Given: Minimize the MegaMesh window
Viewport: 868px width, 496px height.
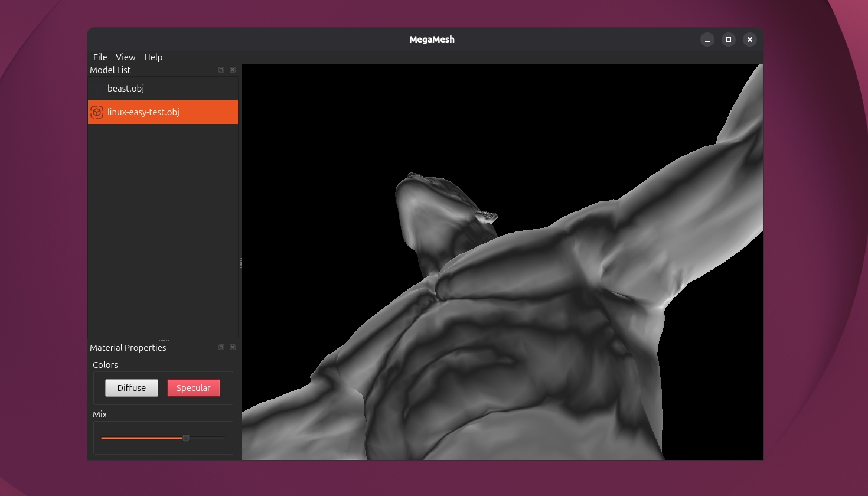Looking at the screenshot, I should 707,40.
